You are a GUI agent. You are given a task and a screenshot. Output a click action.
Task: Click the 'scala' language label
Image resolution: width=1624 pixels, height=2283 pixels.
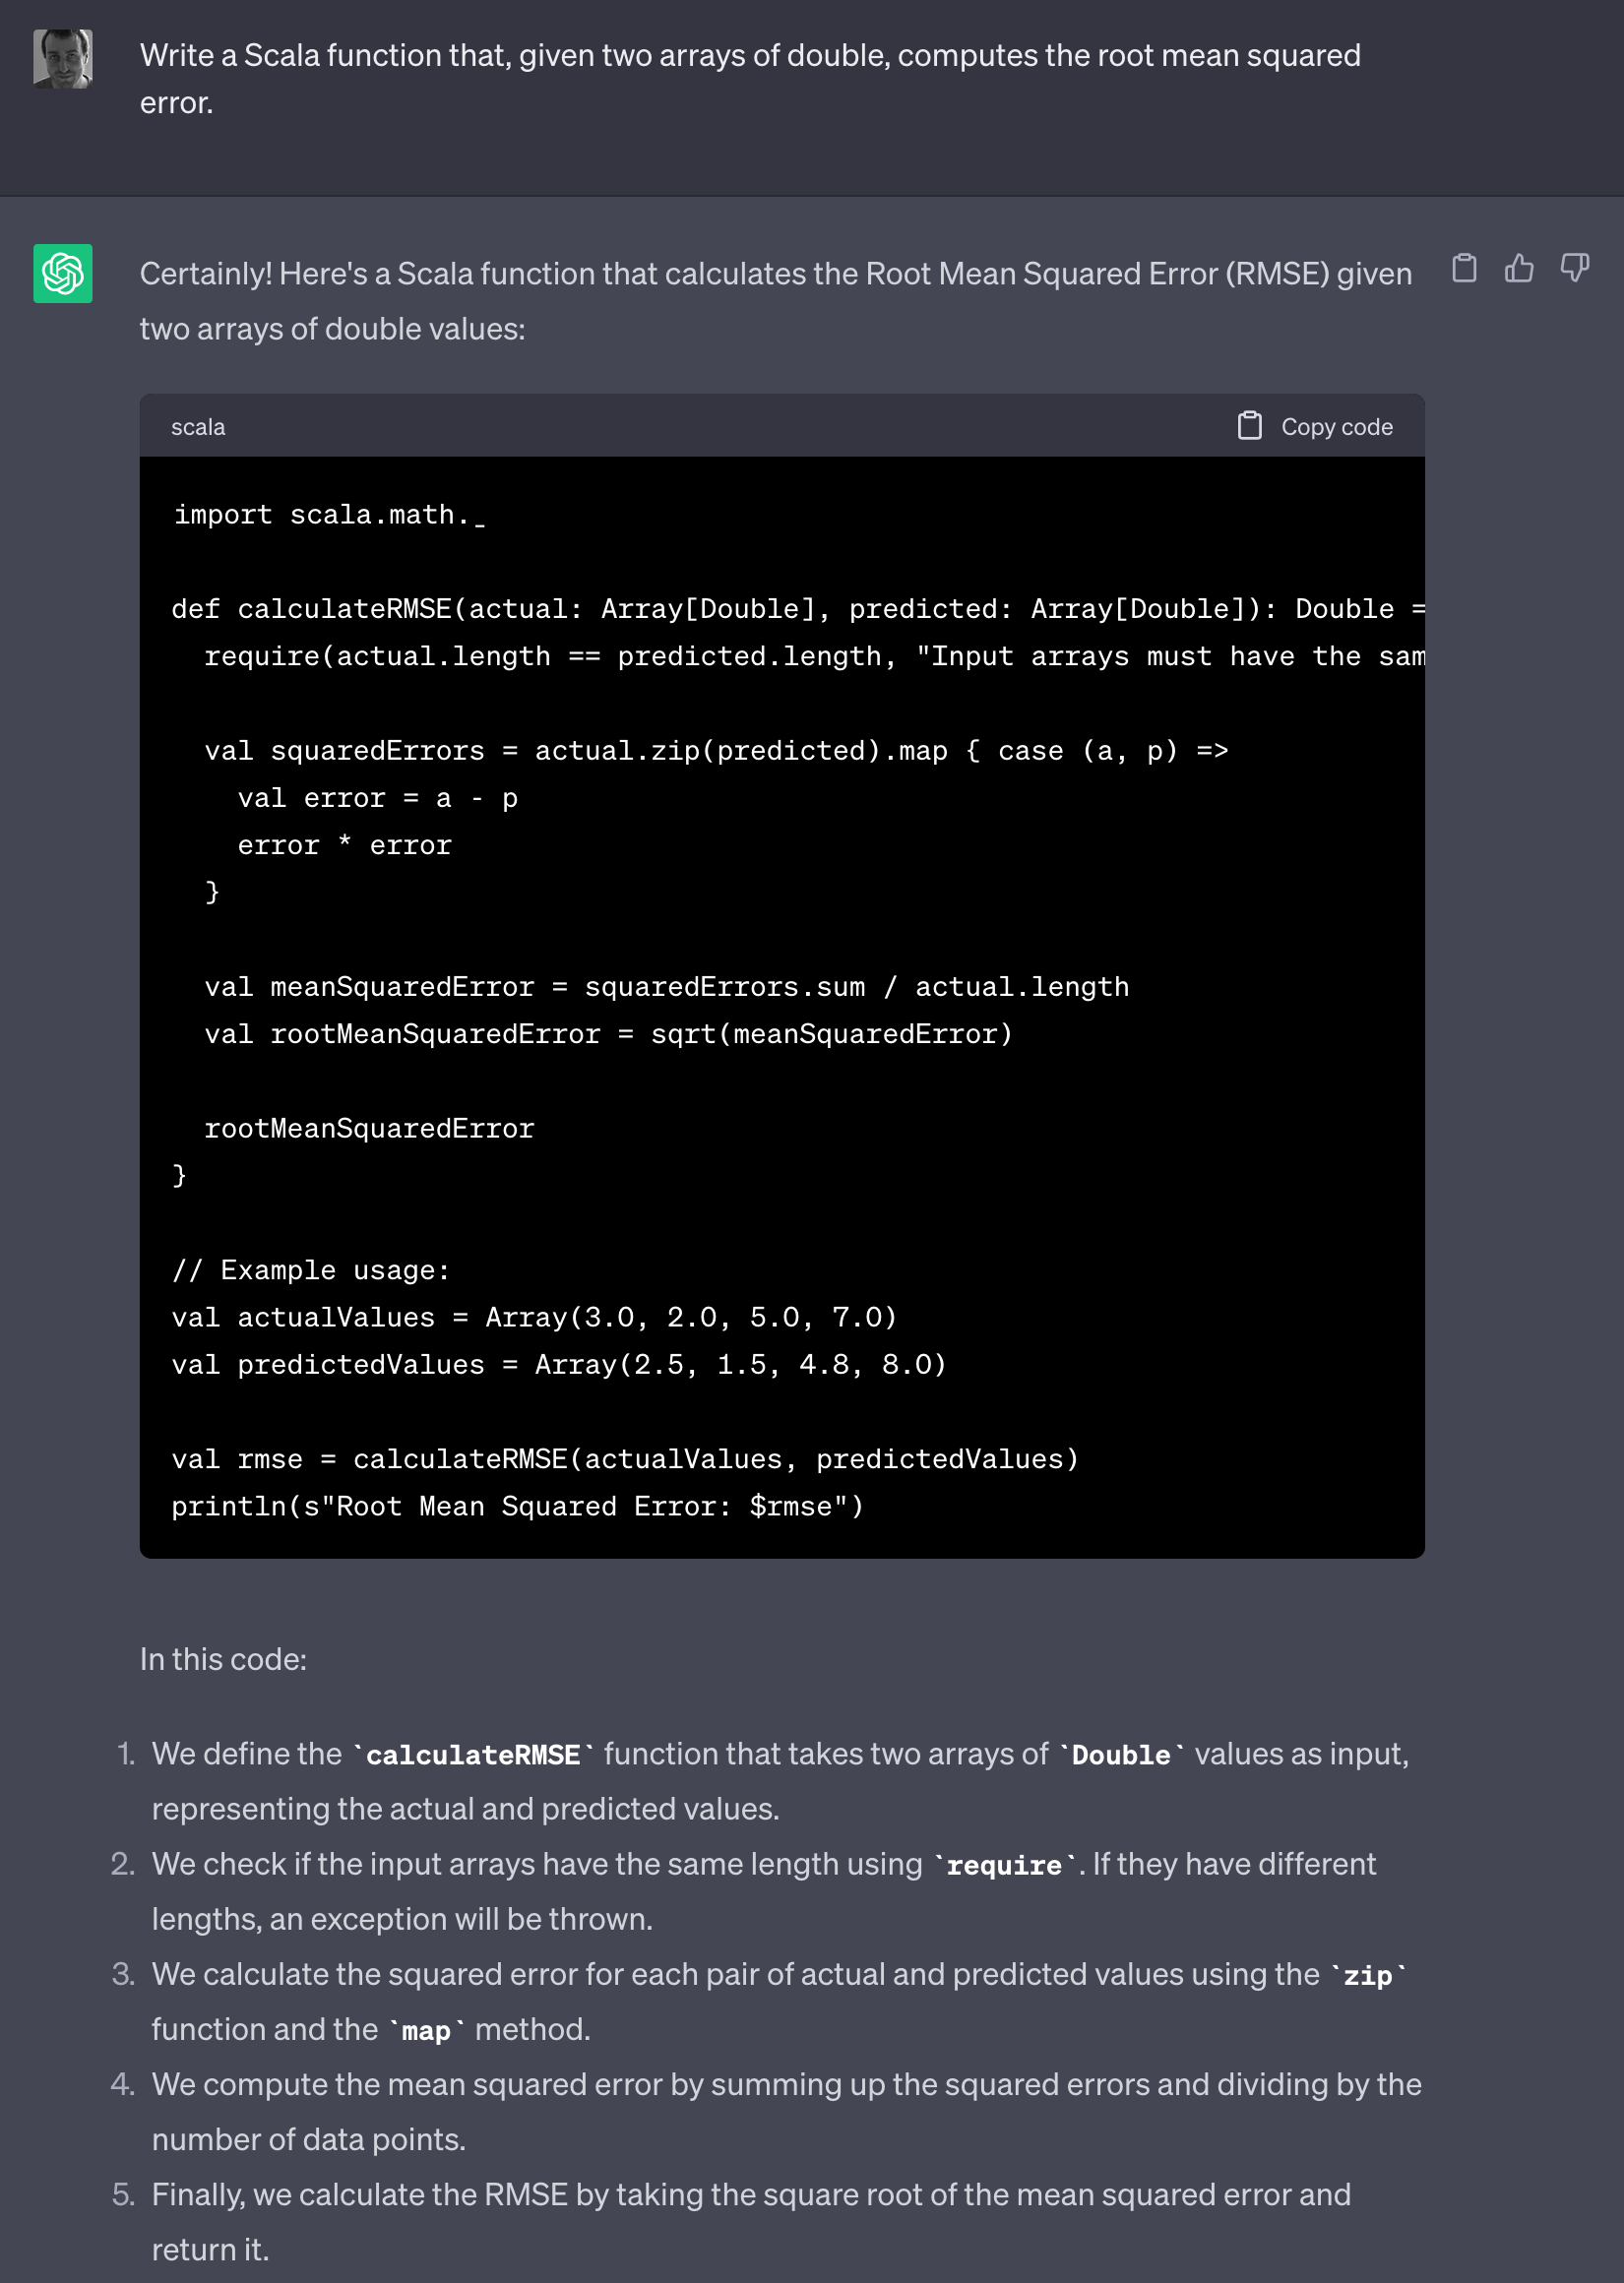[x=198, y=427]
